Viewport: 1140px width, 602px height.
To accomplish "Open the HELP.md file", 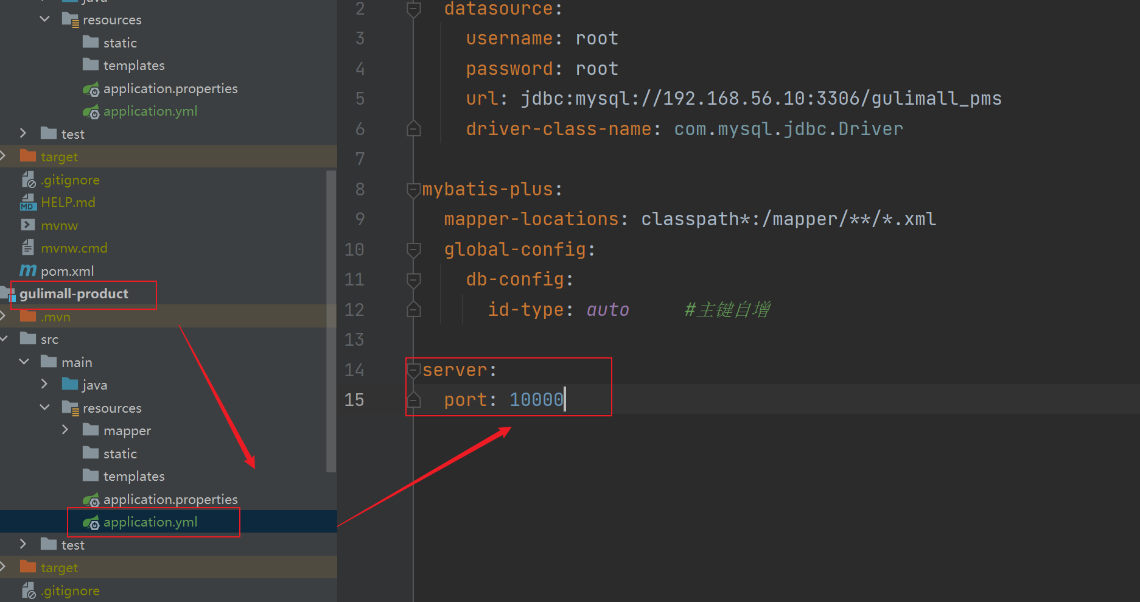I will (x=68, y=202).
